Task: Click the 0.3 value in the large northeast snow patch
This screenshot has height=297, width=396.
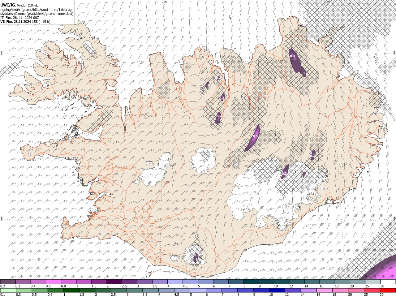Action: (292, 56)
